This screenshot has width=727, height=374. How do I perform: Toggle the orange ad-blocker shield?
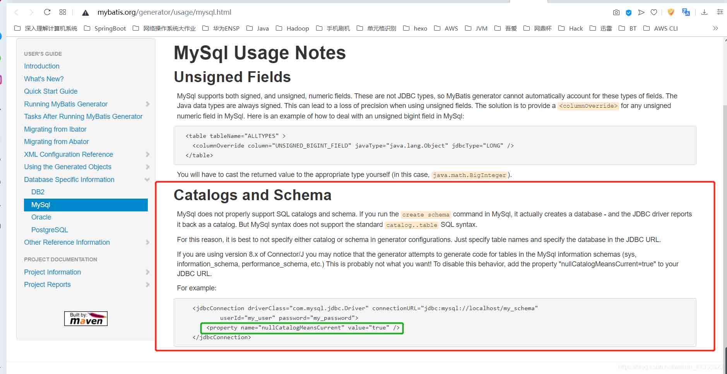[x=671, y=12]
